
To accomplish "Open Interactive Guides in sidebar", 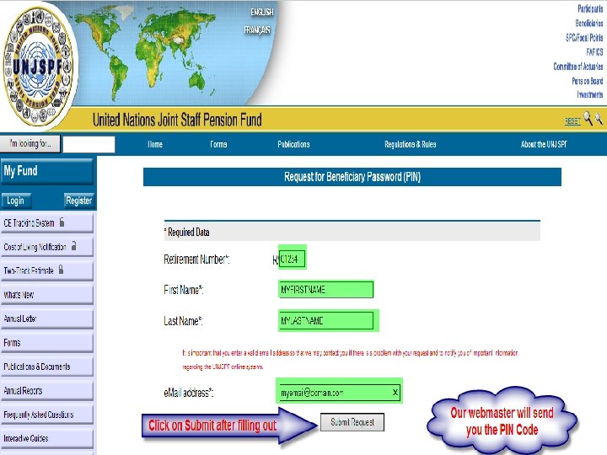I will point(47,438).
